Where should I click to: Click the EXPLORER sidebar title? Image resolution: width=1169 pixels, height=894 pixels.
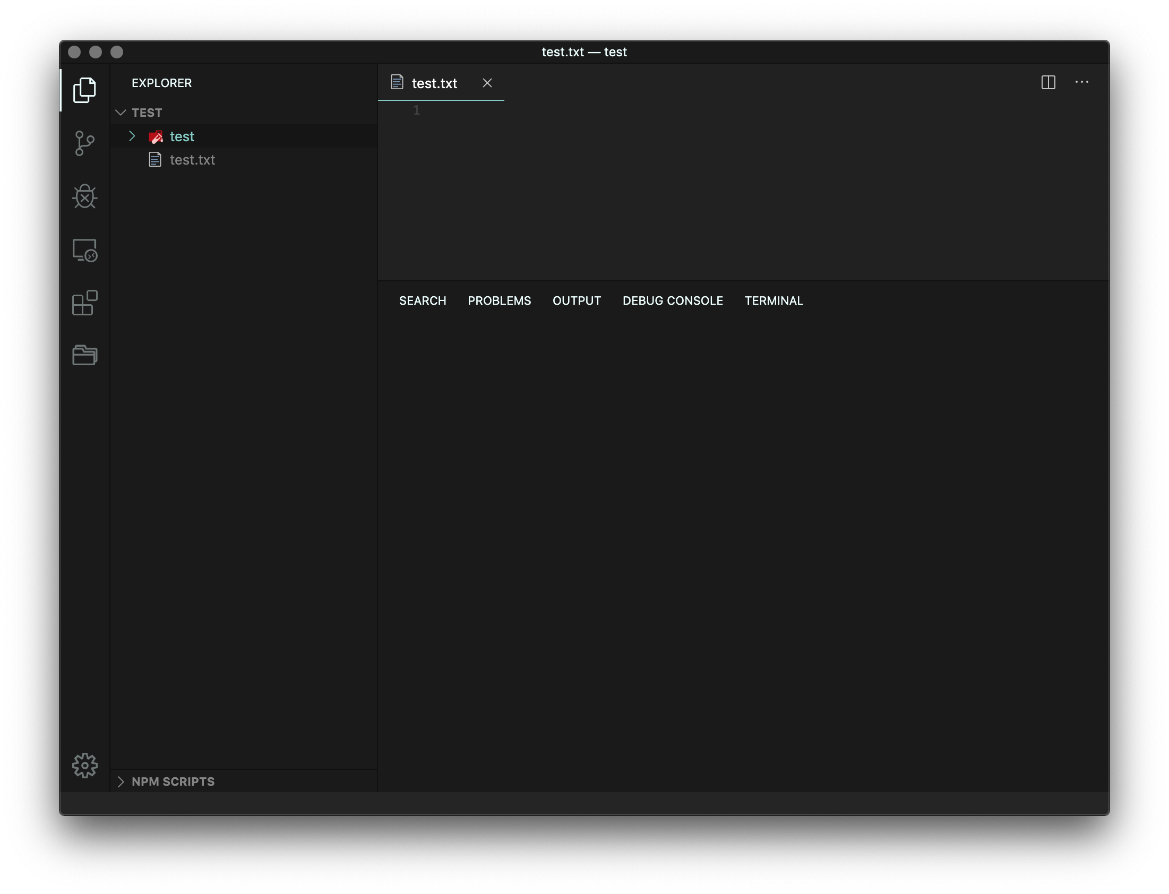(x=162, y=83)
